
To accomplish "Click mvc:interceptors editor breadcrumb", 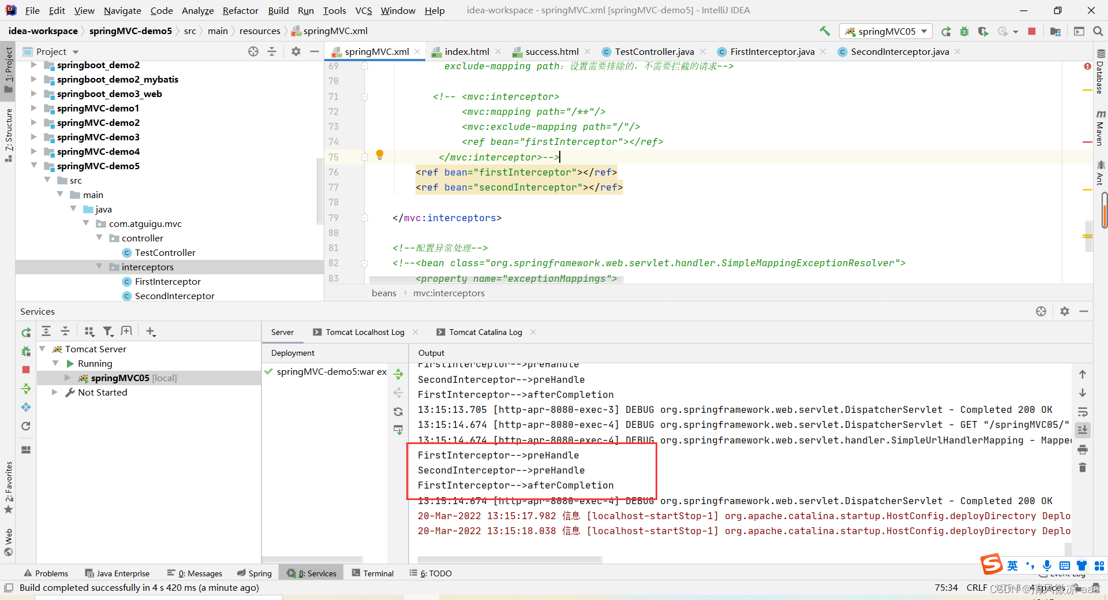I will 449,293.
